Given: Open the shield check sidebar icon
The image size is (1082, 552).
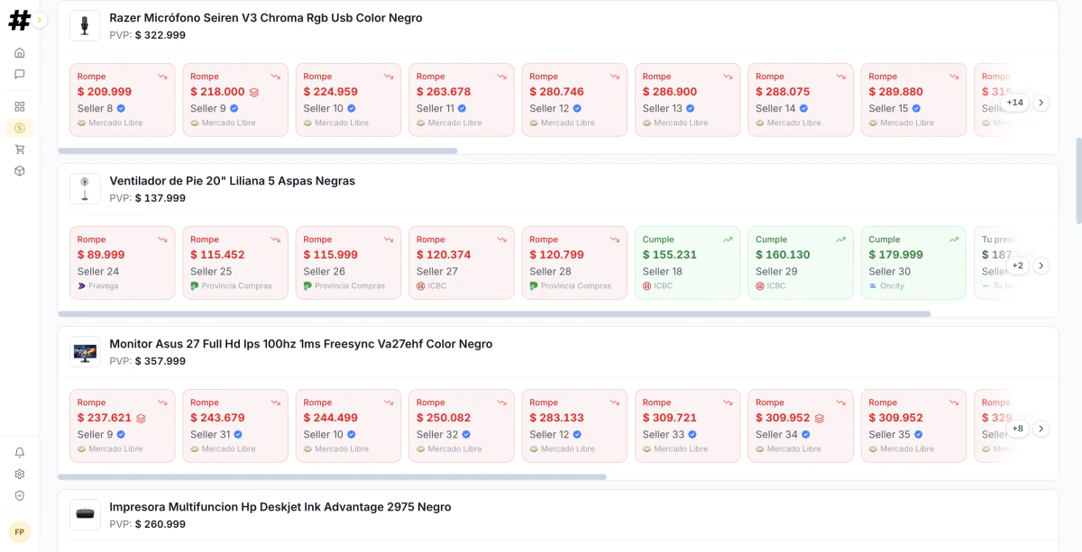Looking at the screenshot, I should (20, 495).
